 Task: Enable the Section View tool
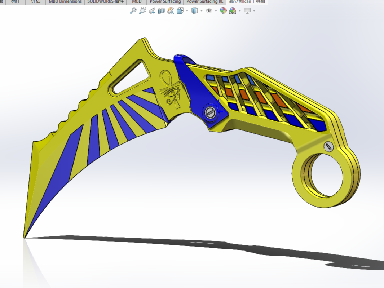161,11
